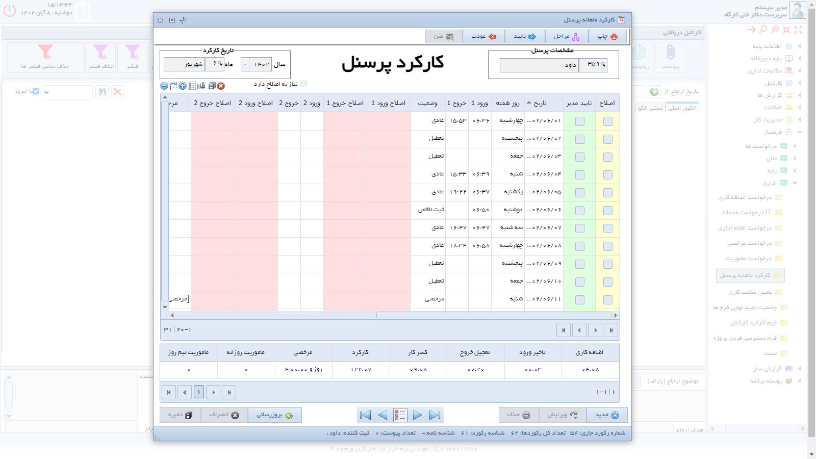Viewport: 816px width, 459px height.
Task: Expand گزارش ساز in the sidebar tree
Action: pos(799,368)
